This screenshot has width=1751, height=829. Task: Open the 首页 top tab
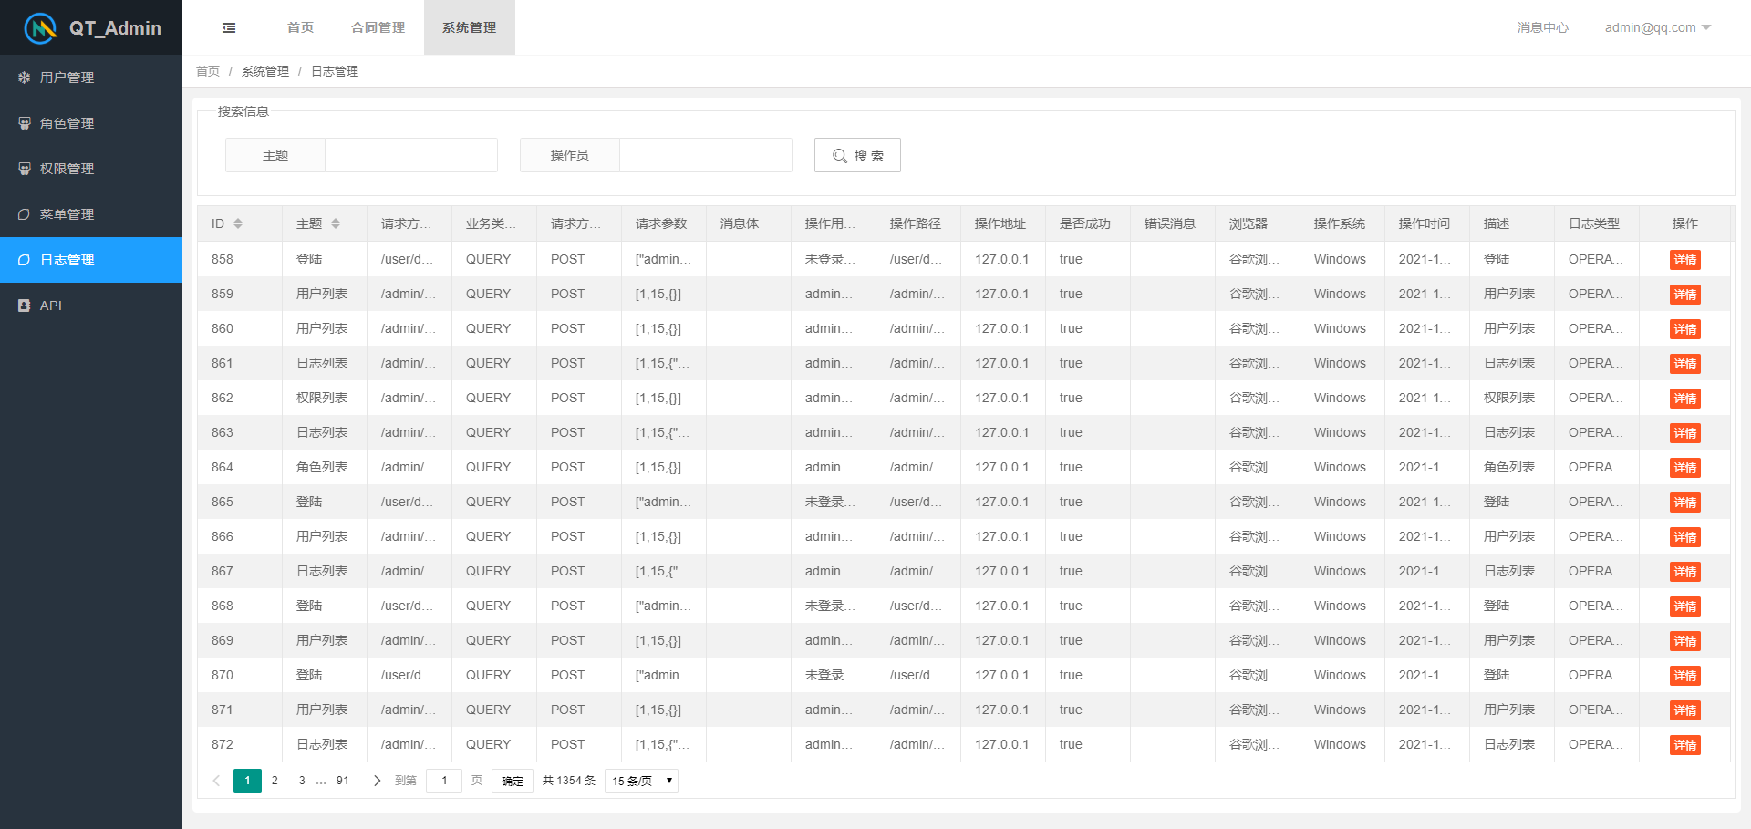(300, 27)
